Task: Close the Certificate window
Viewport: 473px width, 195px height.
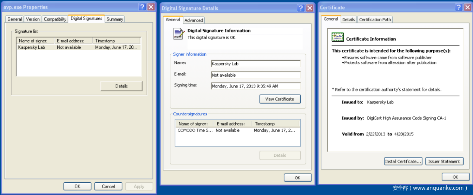Action: pyautogui.click(x=467, y=7)
